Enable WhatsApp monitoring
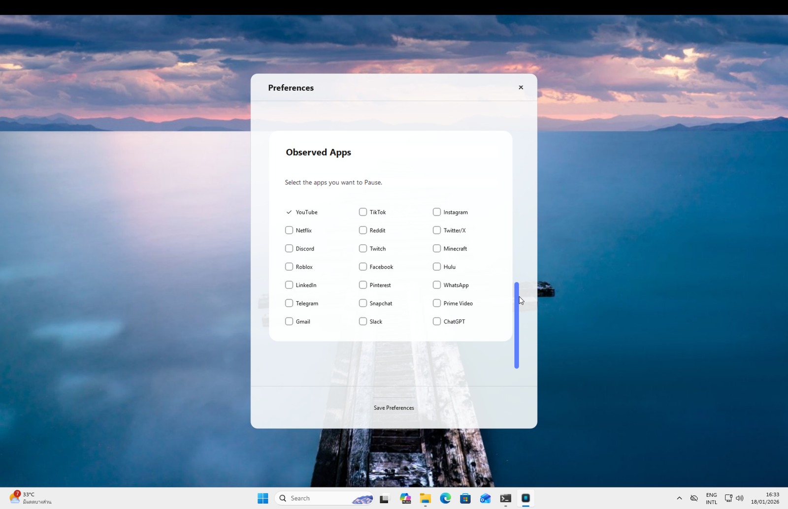The height and width of the screenshot is (509, 788). point(437,285)
